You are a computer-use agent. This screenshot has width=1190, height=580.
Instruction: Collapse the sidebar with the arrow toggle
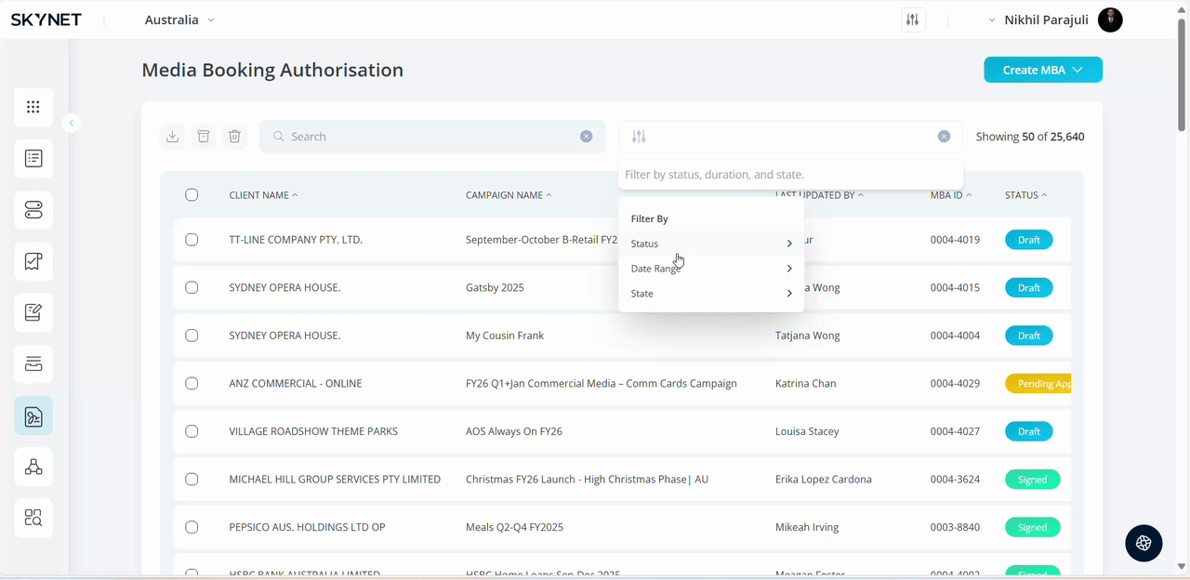coord(72,123)
